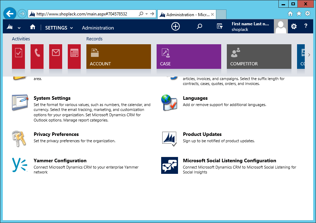Click the browser home icon

290,14
